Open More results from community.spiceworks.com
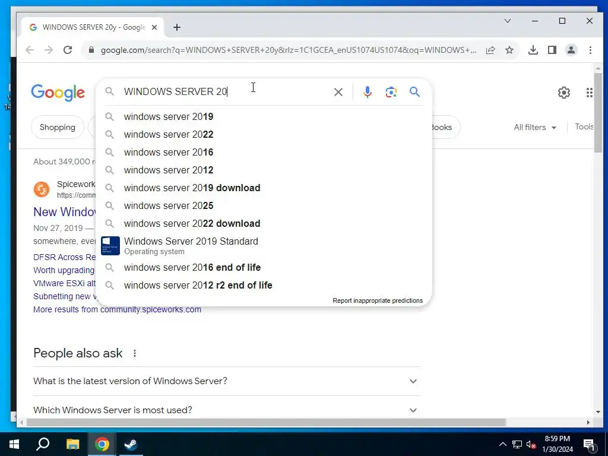608x456 pixels. [x=117, y=309]
